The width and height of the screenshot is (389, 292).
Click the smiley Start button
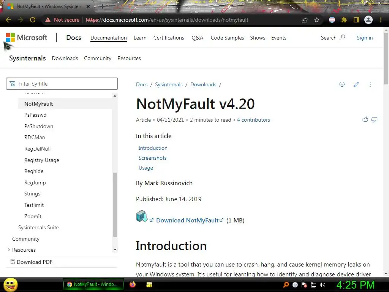pyautogui.click(x=10, y=284)
